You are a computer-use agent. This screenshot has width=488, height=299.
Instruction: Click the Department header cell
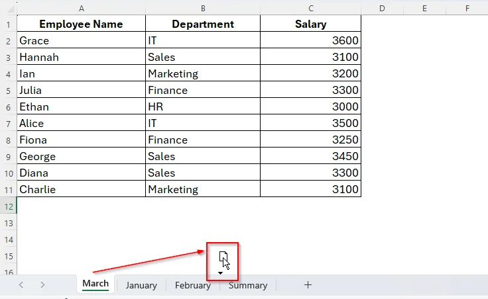203,24
